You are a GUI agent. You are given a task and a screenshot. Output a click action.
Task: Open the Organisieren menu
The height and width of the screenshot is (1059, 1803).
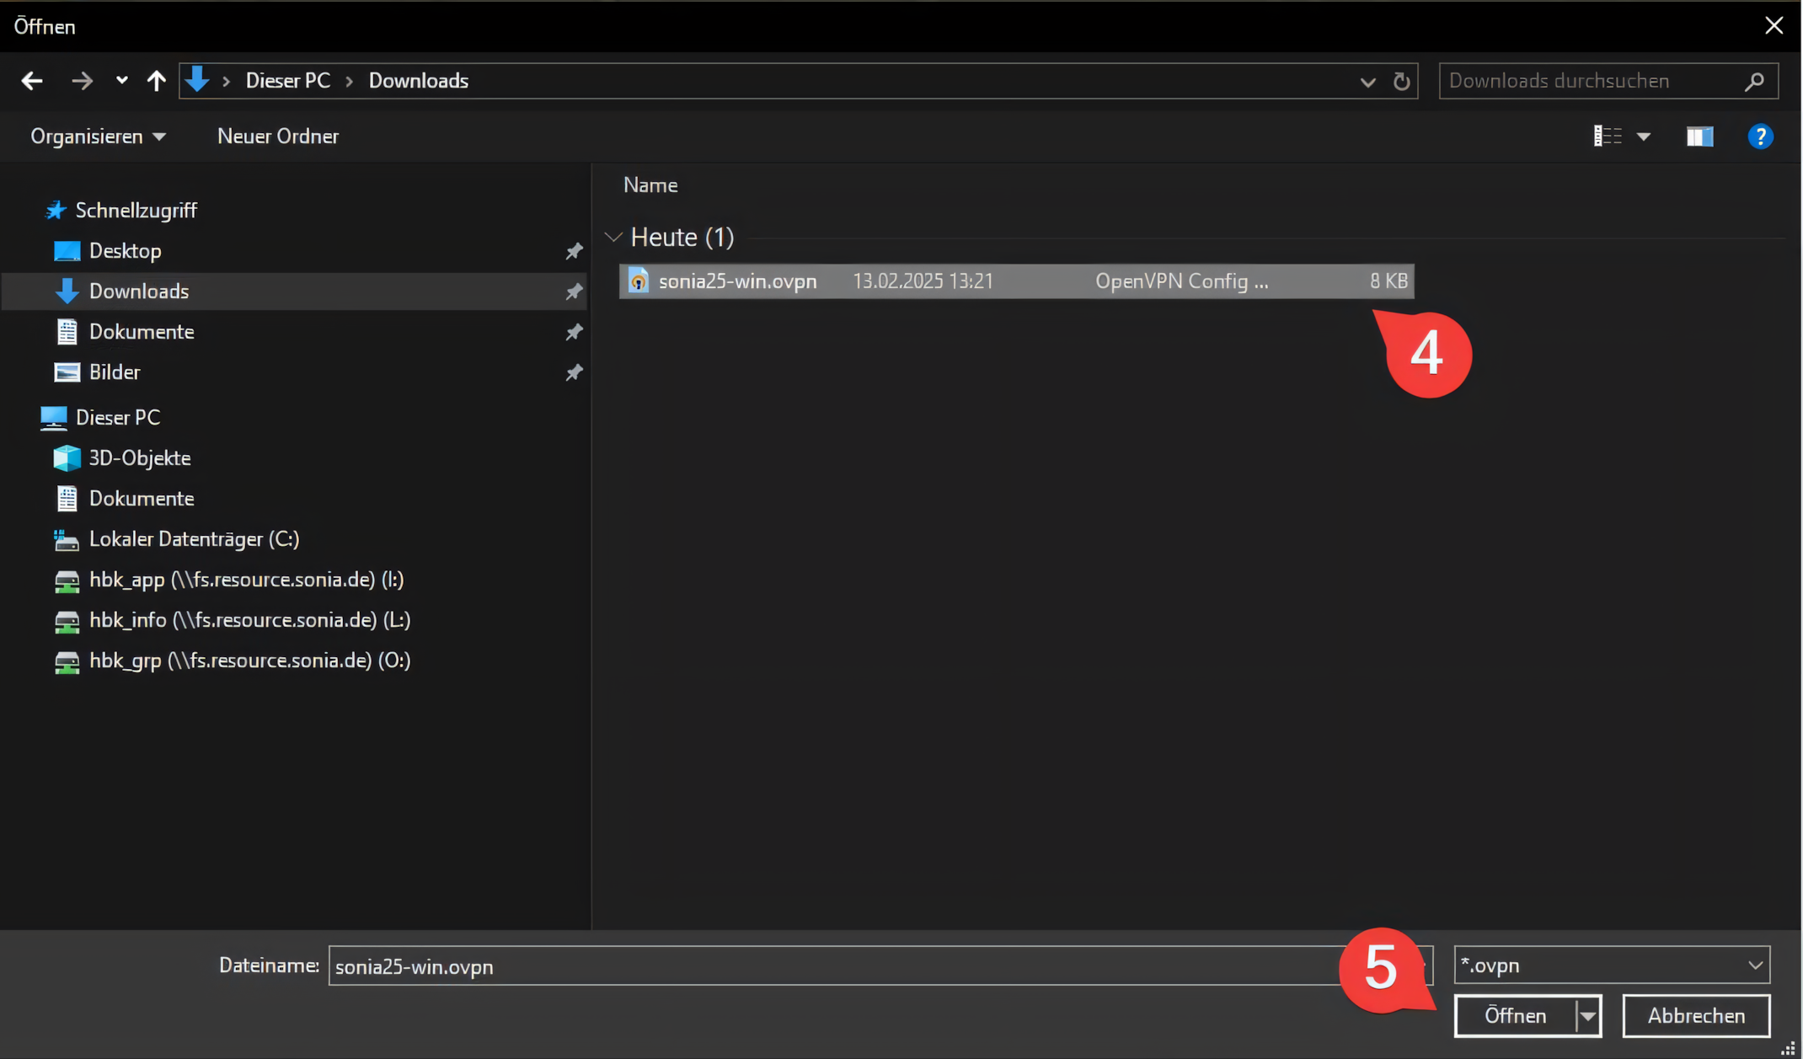tap(98, 136)
